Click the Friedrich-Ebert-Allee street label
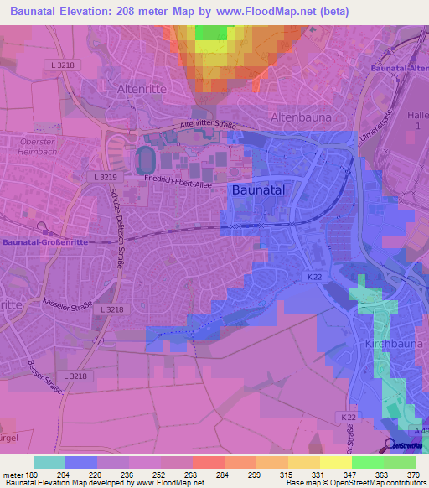This screenshot has height=488, width=429. (x=178, y=182)
